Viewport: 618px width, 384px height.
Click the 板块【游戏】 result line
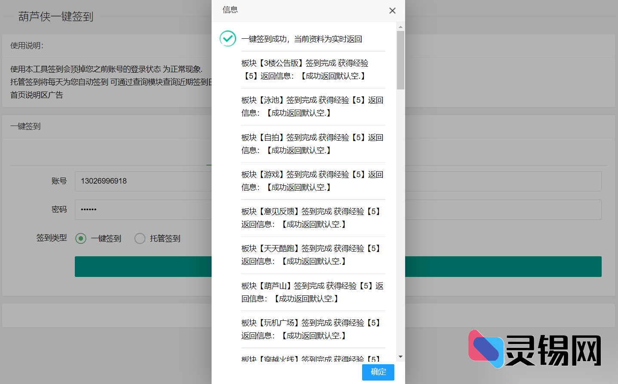coord(312,181)
